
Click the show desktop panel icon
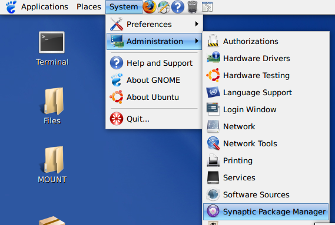207,7
